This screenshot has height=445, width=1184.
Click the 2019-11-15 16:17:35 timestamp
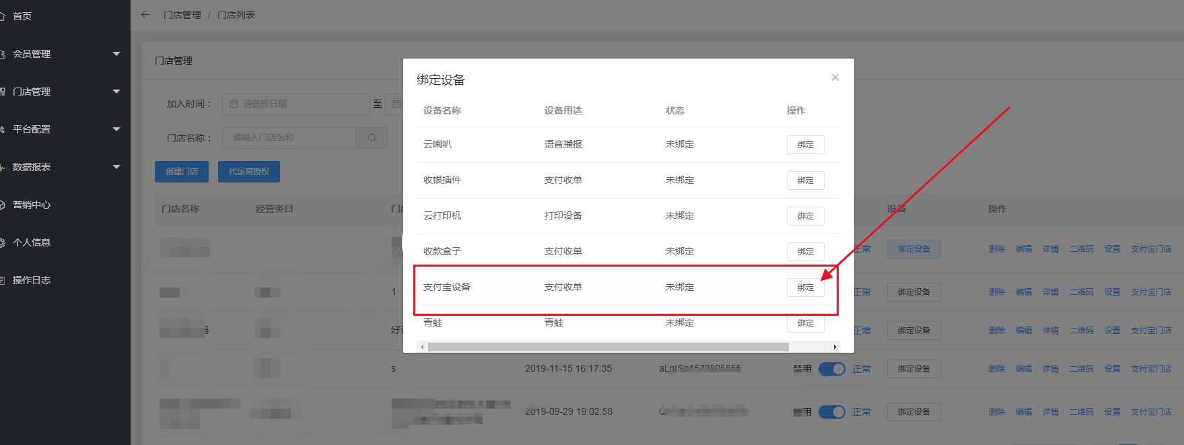tap(568, 368)
